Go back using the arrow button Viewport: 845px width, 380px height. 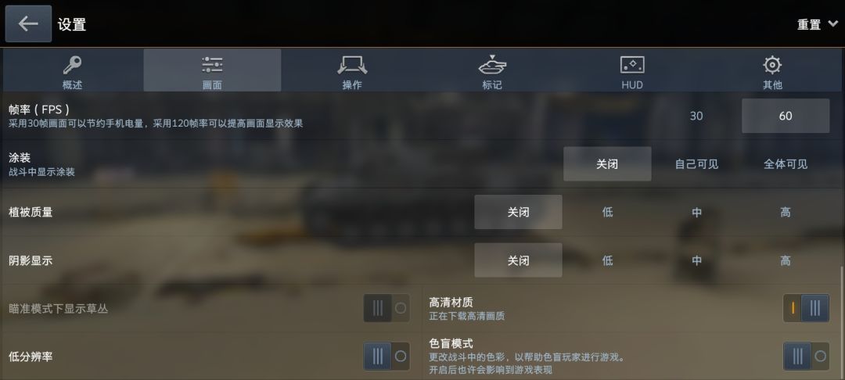coord(28,23)
